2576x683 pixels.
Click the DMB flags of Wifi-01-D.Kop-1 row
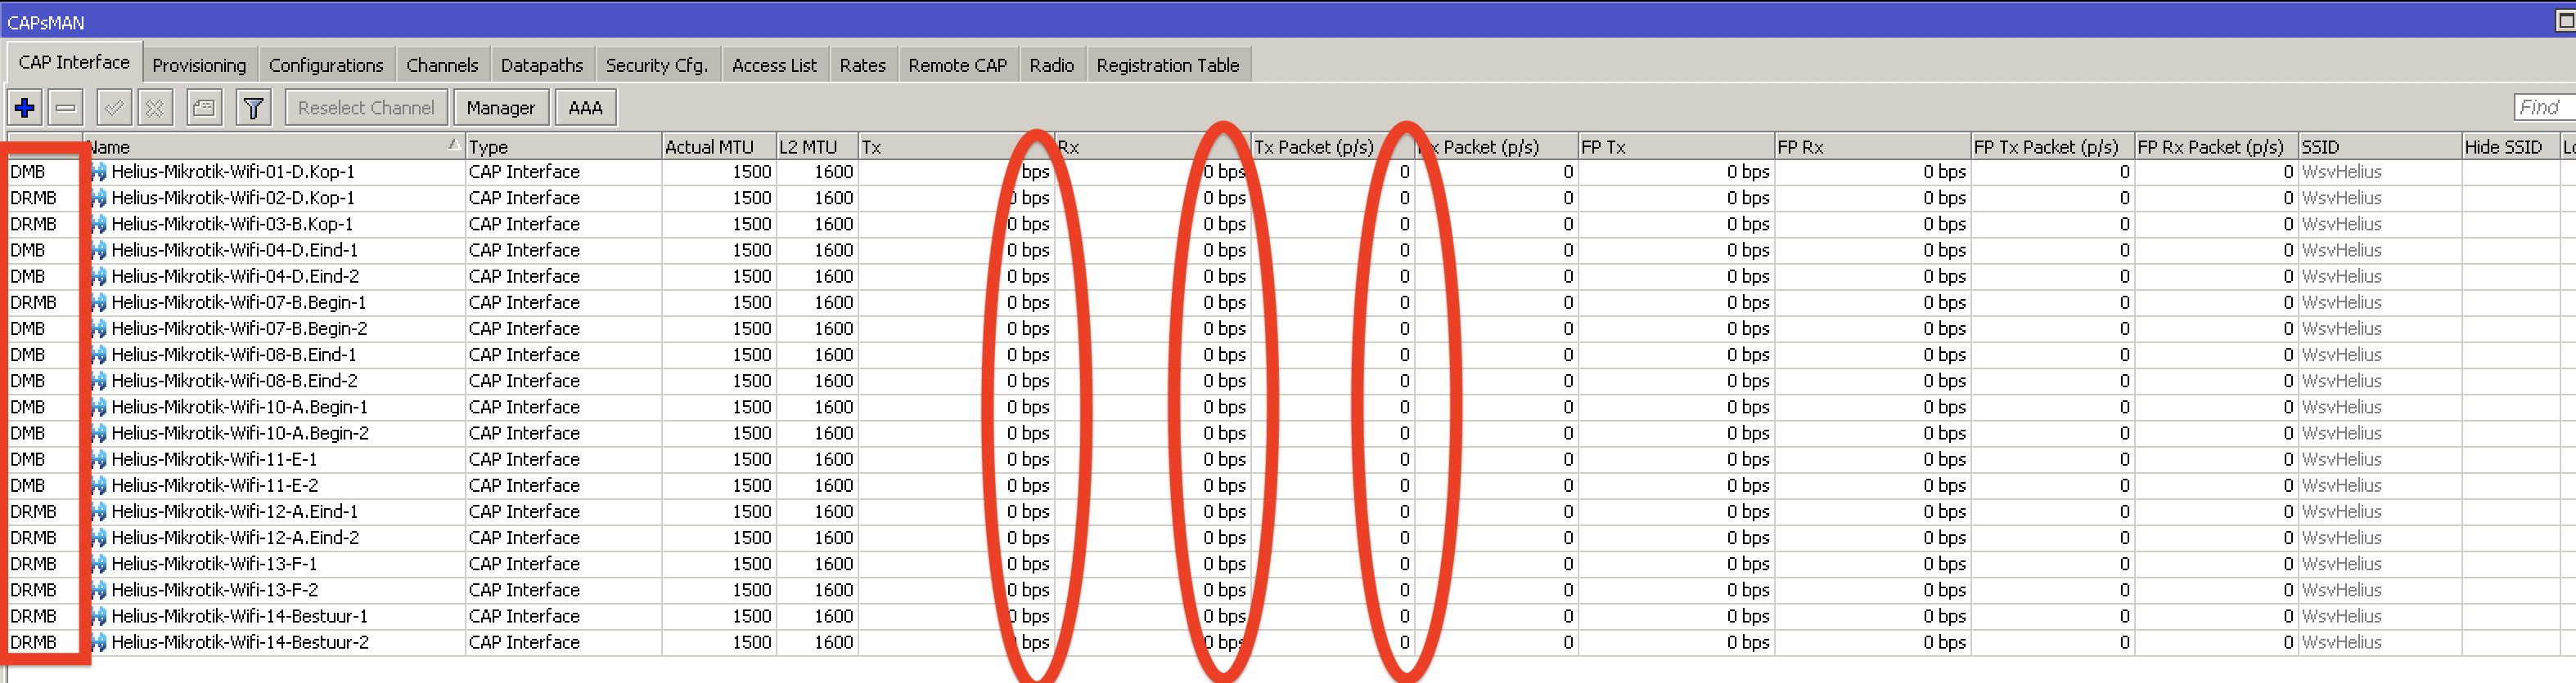(x=28, y=172)
